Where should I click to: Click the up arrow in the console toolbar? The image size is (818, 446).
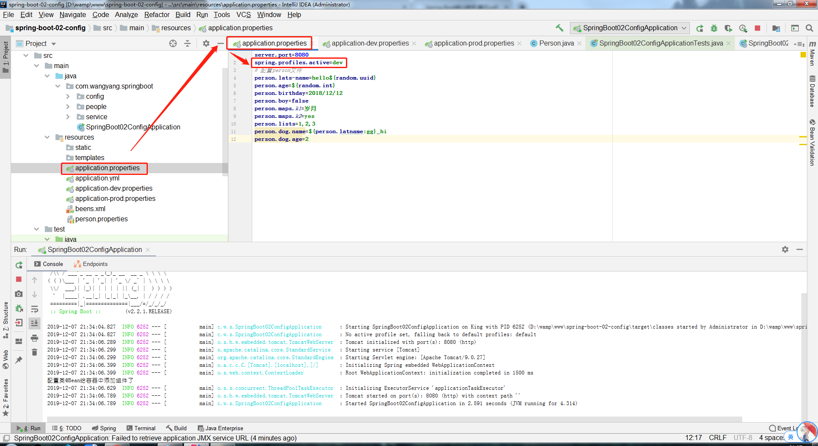pos(35,280)
